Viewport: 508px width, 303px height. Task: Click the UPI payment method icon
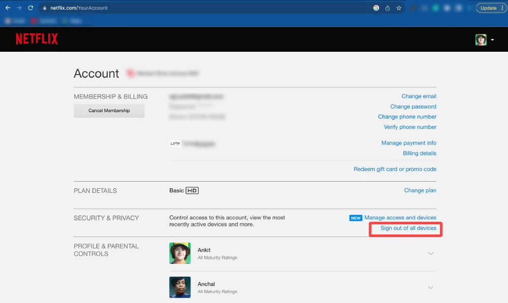(x=175, y=144)
